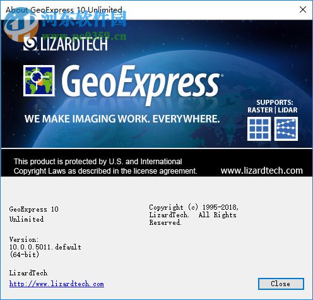This screenshot has width=313, height=300.
Task: Click the "GeoExpress 10" product name text
Action: [x=34, y=209]
